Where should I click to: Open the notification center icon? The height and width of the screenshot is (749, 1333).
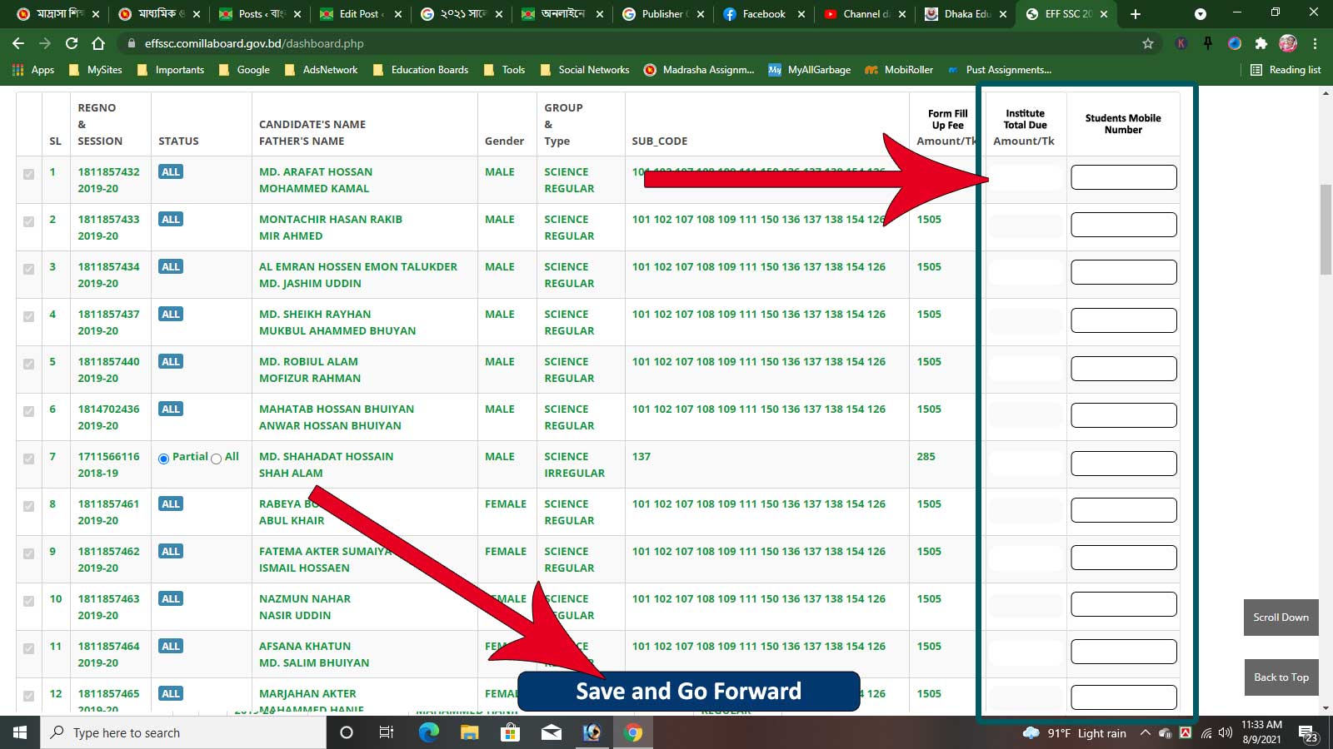pos(1309,733)
